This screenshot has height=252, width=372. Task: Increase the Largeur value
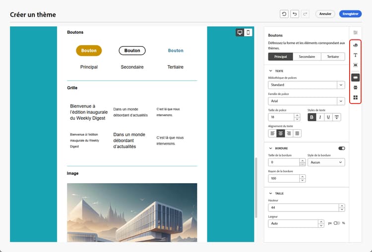pyautogui.click(x=321, y=222)
